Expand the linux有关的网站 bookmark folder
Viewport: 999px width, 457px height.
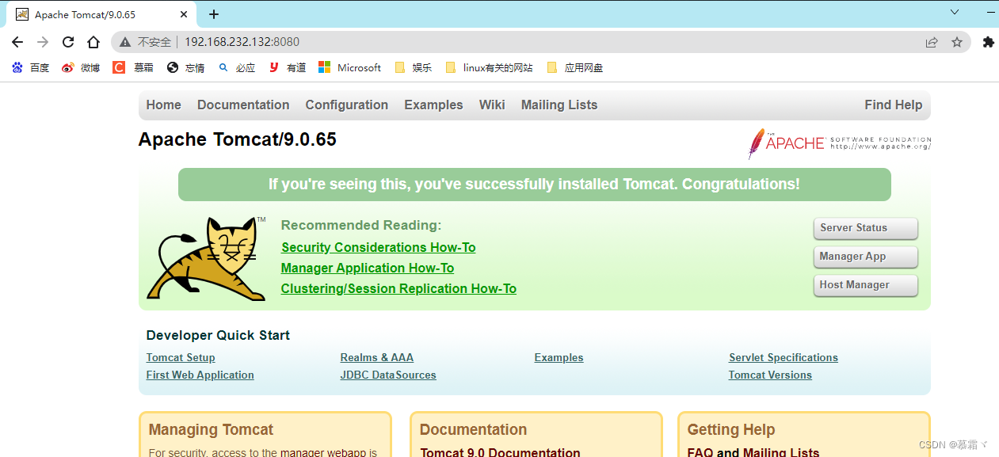489,68
